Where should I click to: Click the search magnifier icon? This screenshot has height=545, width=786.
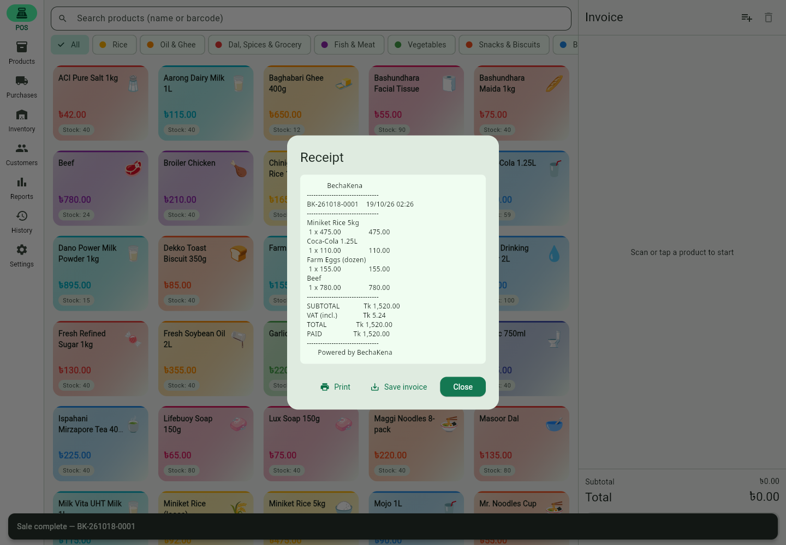point(63,19)
